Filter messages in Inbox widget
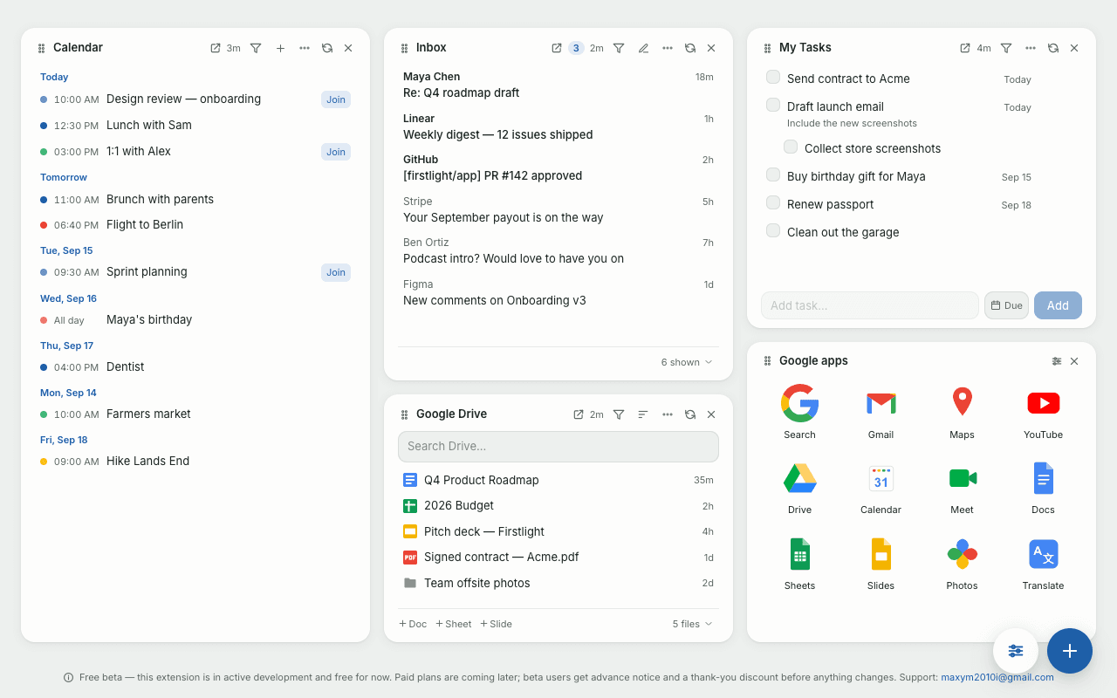 619,48
